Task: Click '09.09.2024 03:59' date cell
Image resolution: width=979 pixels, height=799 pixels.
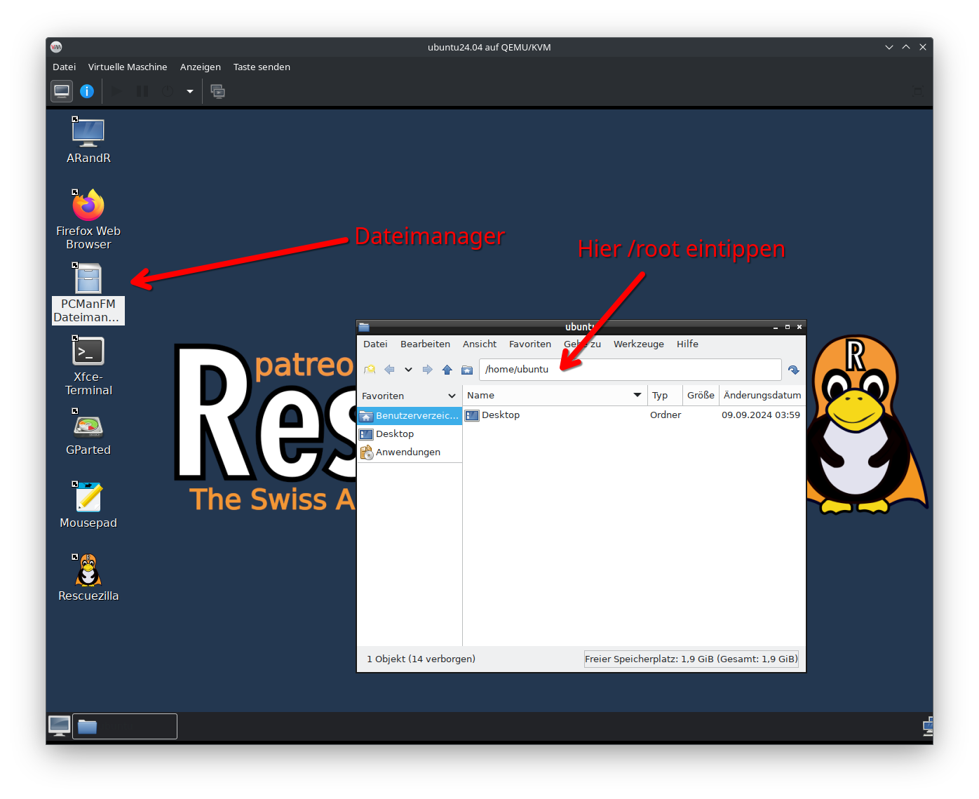Action: coord(761,415)
